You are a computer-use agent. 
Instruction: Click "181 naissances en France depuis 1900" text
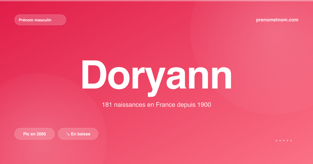(x=156, y=105)
